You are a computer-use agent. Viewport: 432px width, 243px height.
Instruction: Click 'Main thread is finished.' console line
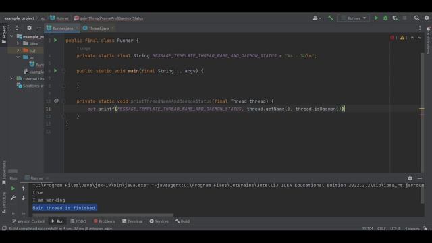pyautogui.click(x=65, y=208)
